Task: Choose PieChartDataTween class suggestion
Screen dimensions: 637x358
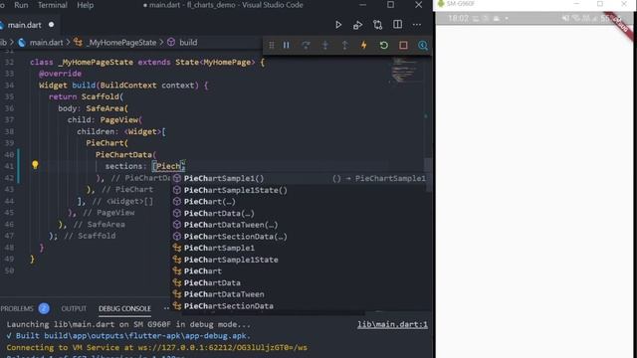Action: (301, 294)
